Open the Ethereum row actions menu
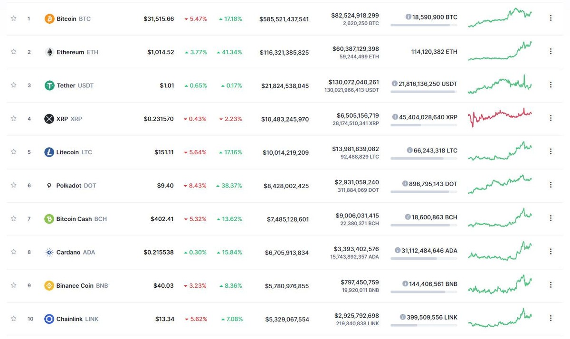The image size is (570, 339). (551, 51)
